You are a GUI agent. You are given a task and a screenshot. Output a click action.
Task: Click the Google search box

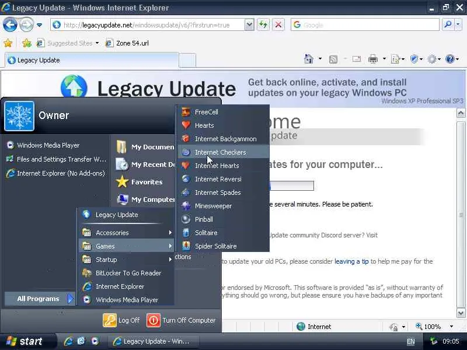(x=365, y=25)
